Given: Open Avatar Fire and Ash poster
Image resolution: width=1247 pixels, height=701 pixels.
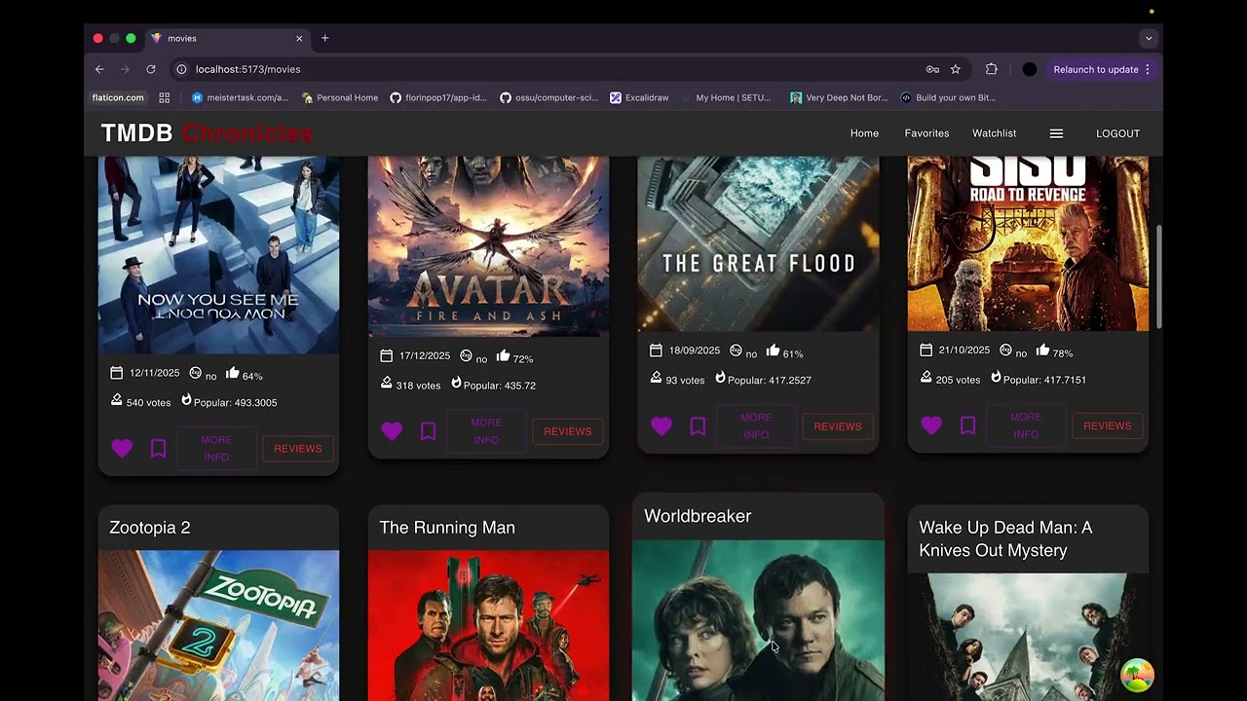Looking at the screenshot, I should (x=488, y=246).
